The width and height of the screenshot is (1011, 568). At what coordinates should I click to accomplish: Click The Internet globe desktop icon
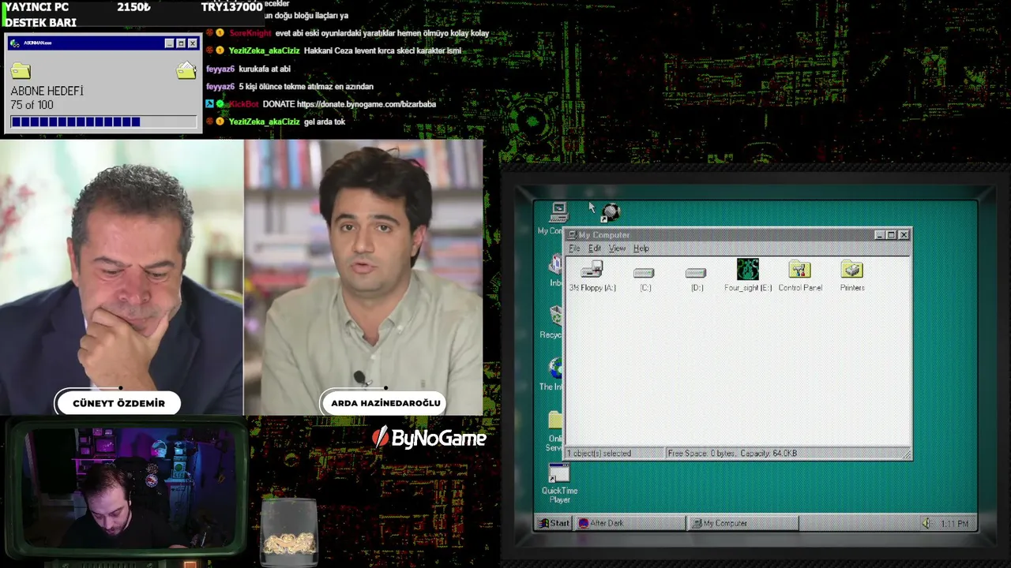click(x=556, y=368)
